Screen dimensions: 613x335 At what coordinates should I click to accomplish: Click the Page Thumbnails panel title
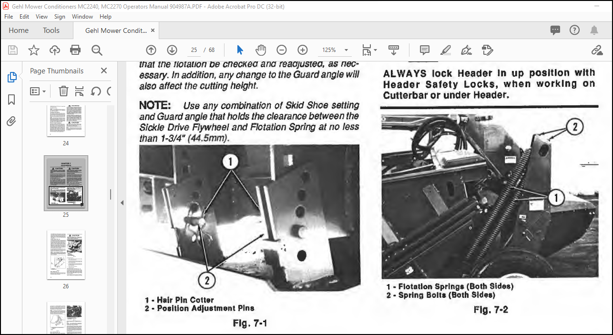57,71
